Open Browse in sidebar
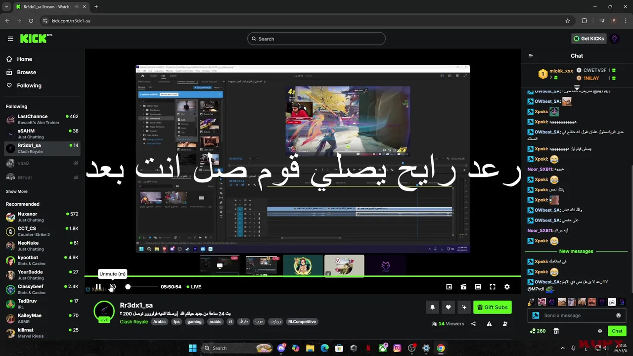The width and height of the screenshot is (633, 356). [x=21, y=72]
